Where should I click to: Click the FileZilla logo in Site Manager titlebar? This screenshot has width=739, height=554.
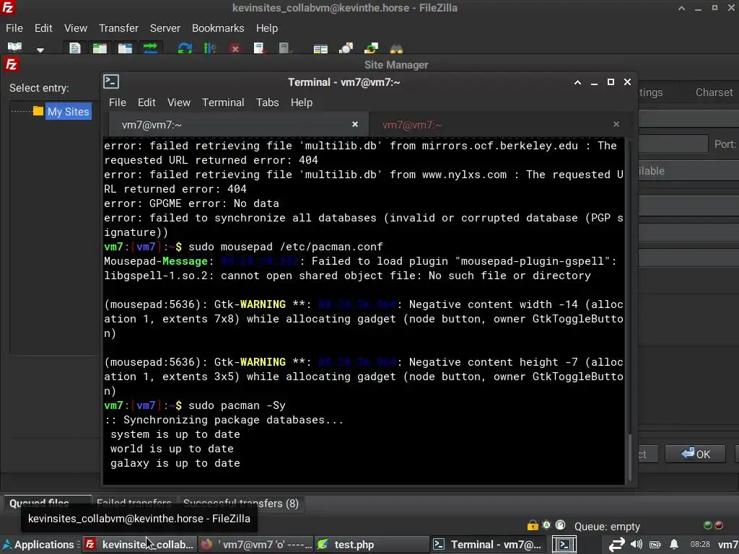12,64
